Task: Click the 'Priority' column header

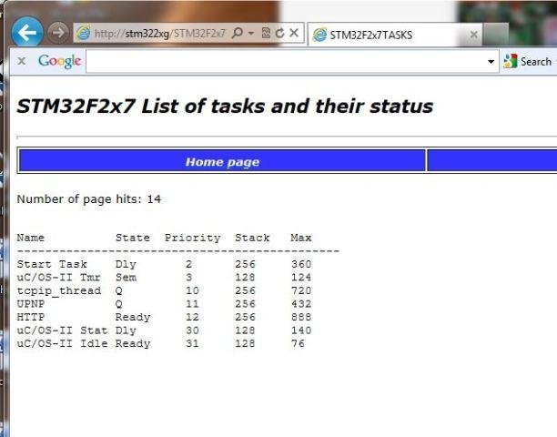Action: tap(193, 238)
